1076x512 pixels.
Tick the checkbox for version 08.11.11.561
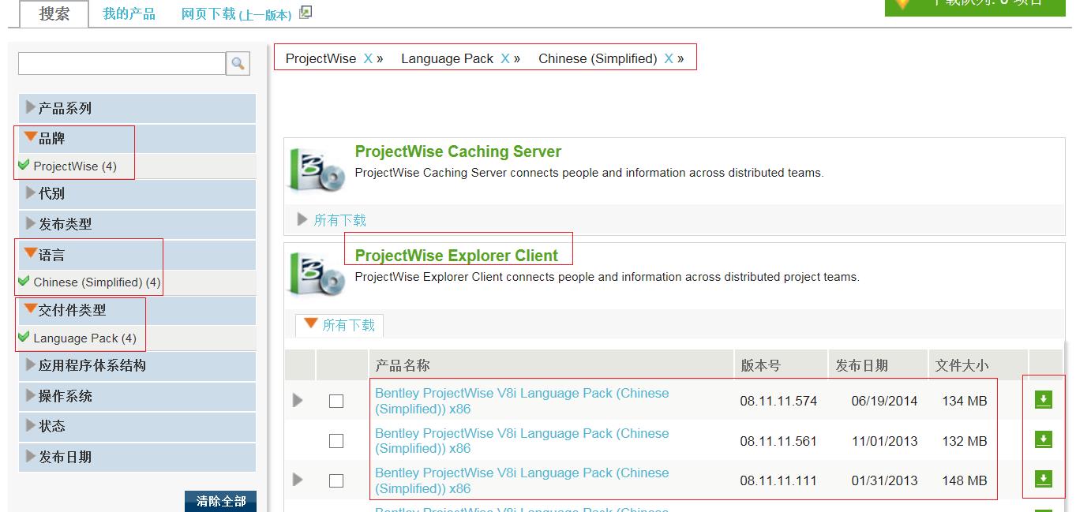[x=336, y=441]
